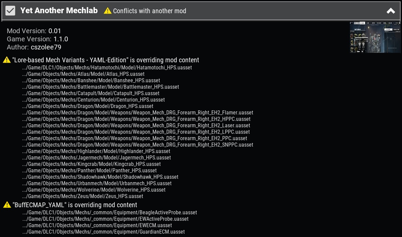Click warning icon beside Lore-based Mech Variants
402x237 pixels.
coord(7,60)
